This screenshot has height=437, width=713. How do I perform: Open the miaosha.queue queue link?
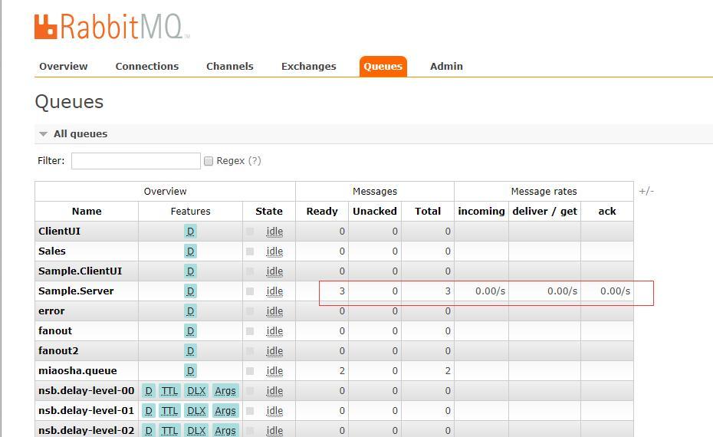[77, 371]
